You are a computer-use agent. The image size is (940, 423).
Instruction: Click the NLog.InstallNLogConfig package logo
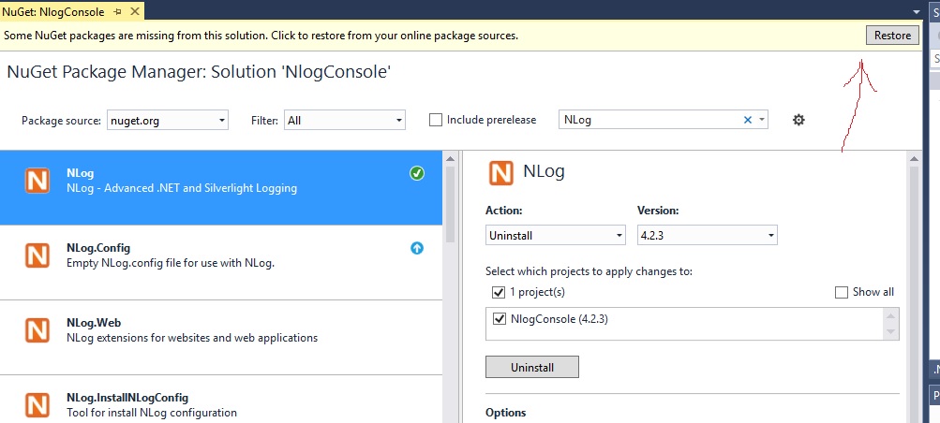[37, 404]
